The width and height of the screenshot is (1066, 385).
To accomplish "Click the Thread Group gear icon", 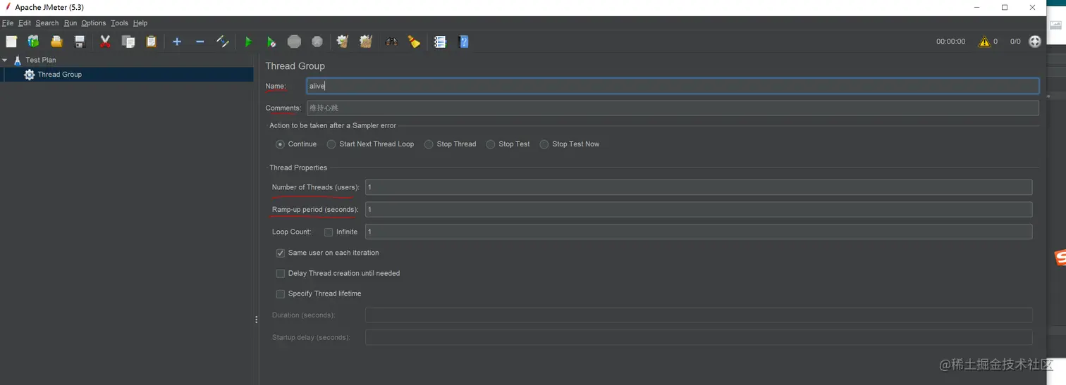I will point(29,74).
